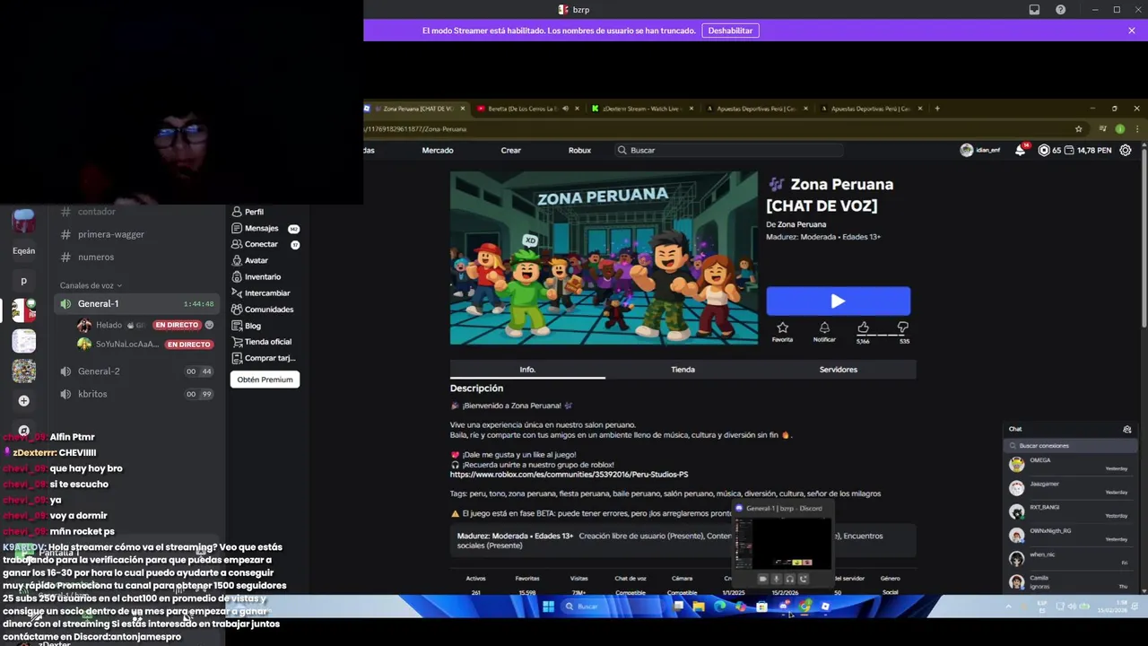Click the Buscar conexiones chat search
This screenshot has height=646, width=1148.
pos(1069,446)
